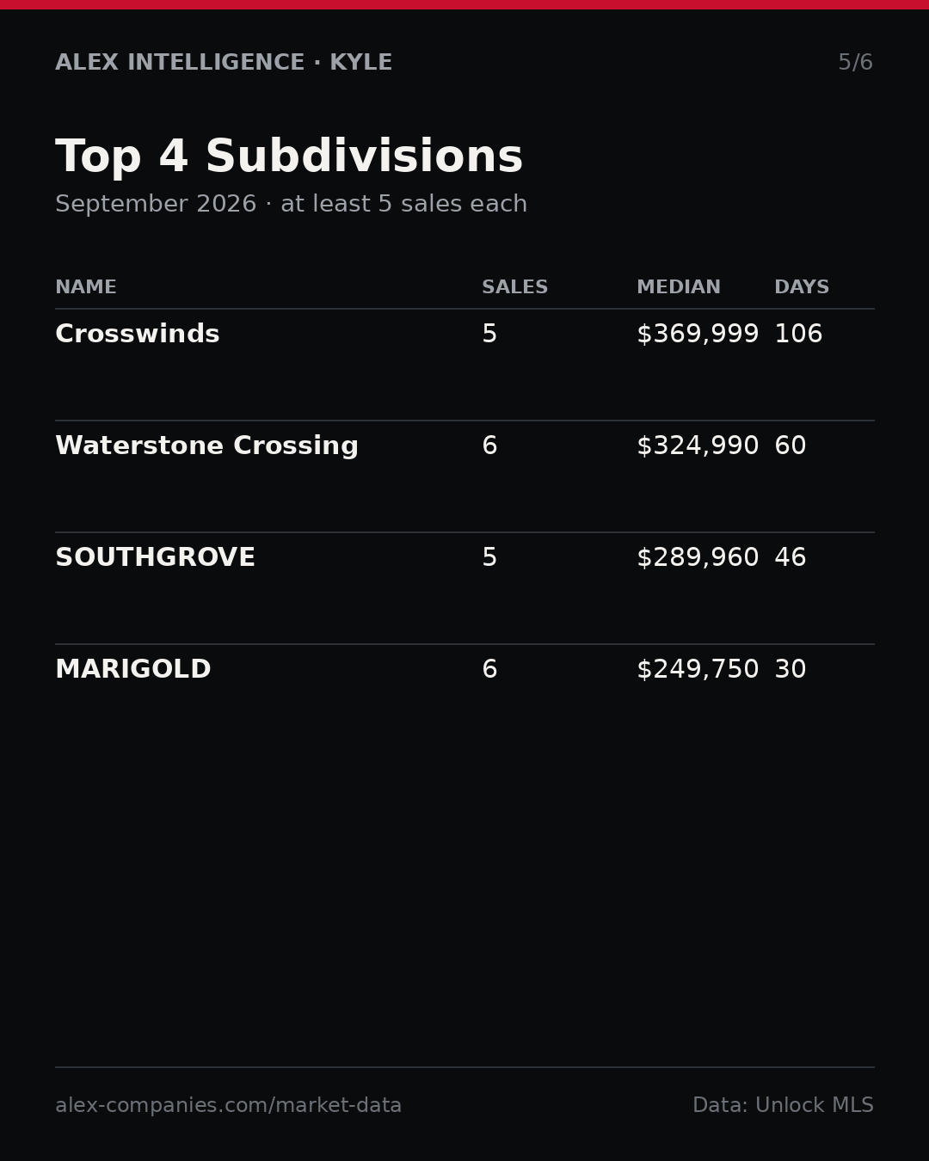This screenshot has width=929, height=1161.
Task: Click the NAME column header
Action: click(x=86, y=288)
